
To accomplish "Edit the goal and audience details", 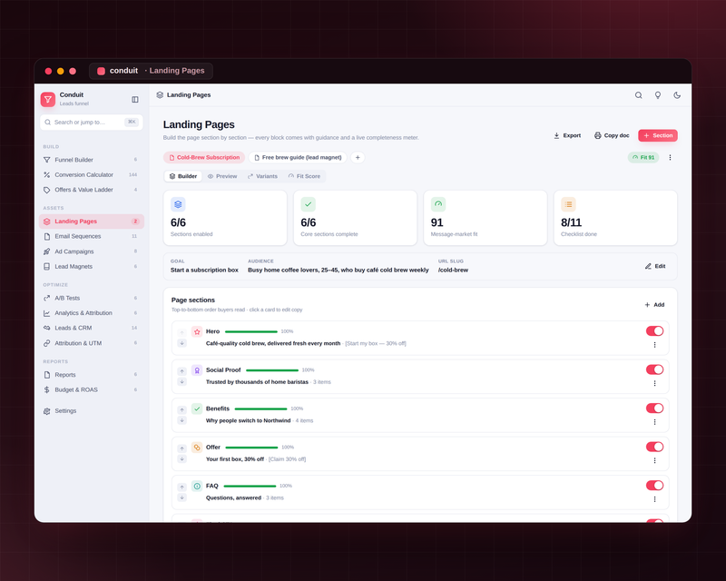I will click(655, 266).
